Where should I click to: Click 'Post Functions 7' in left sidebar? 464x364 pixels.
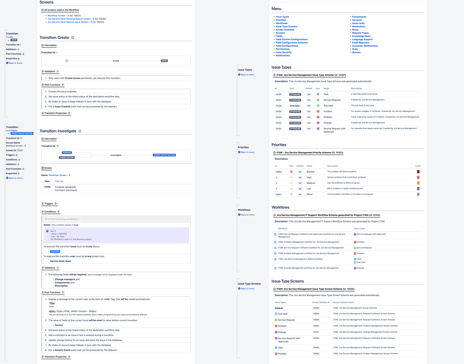click(15, 169)
